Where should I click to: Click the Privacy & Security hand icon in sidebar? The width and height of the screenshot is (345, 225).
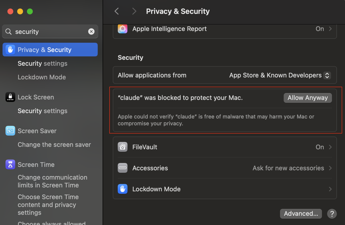click(x=10, y=50)
